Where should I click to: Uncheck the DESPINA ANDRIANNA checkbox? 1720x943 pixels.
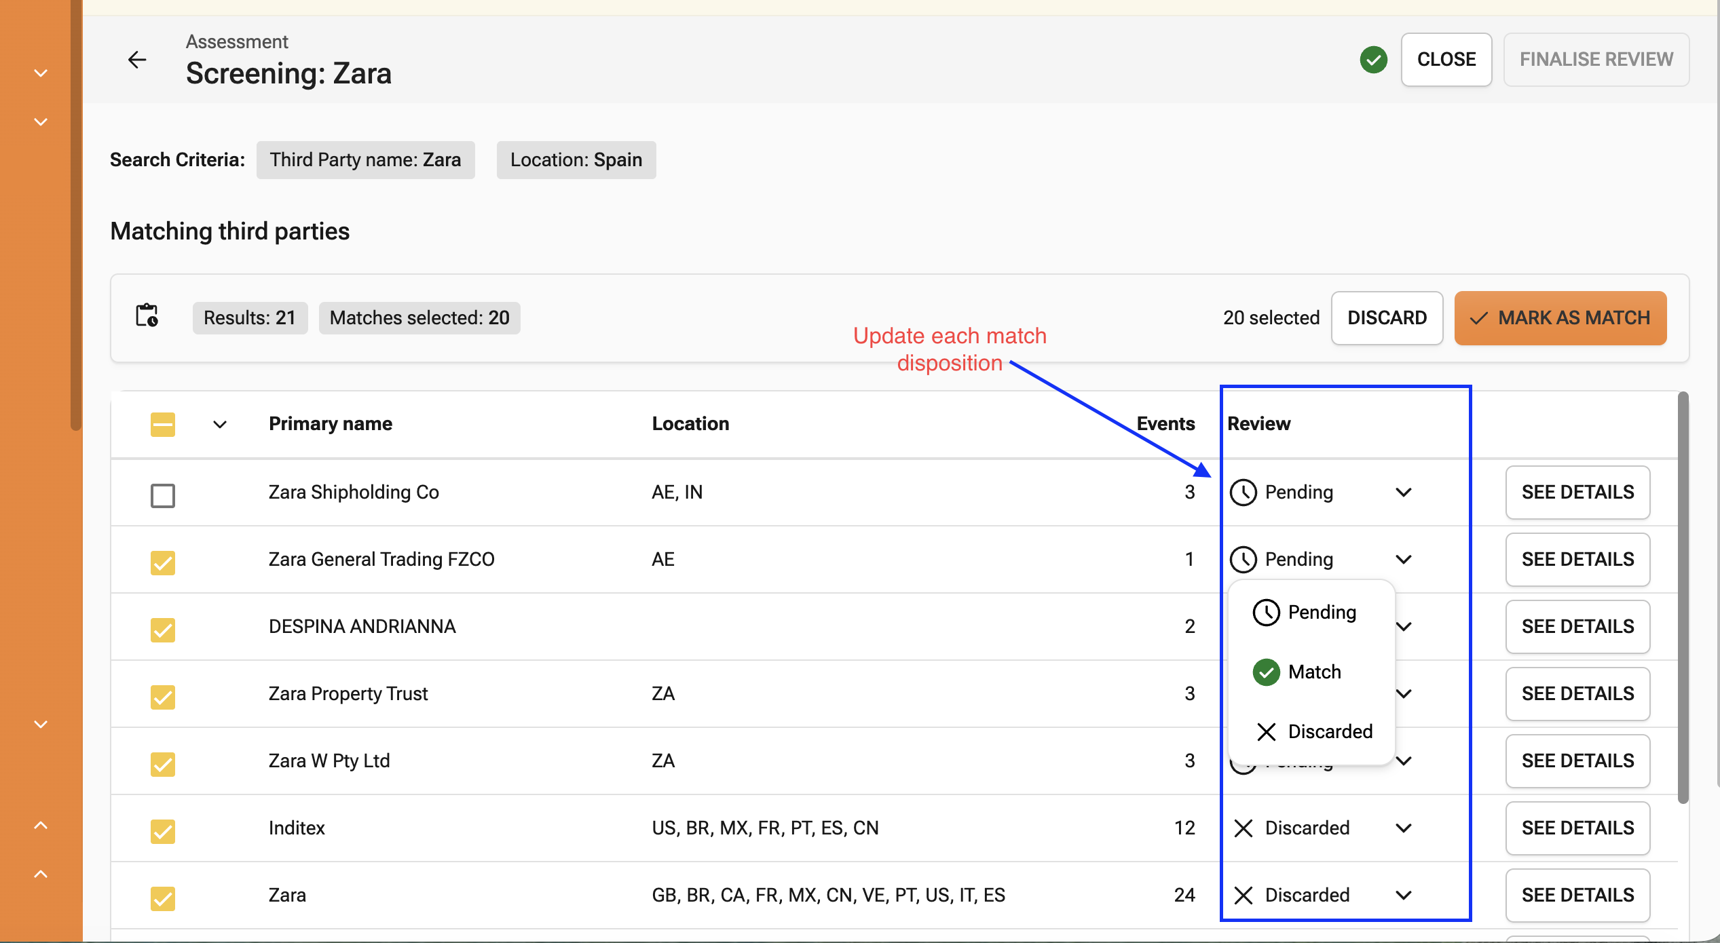click(163, 630)
